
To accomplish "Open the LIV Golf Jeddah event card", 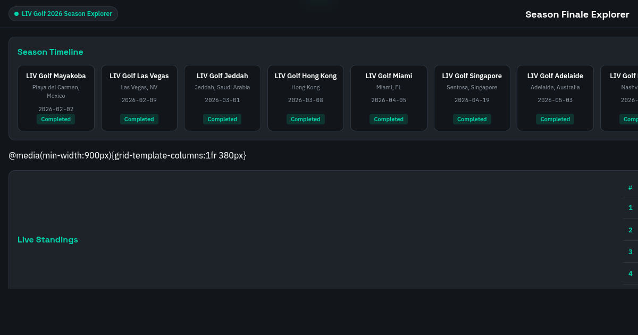I will 222,98.
